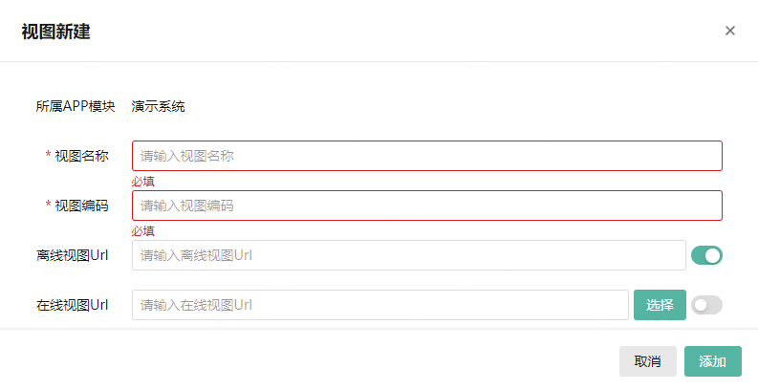Click into the 视图编码 text input box
This screenshot has height=390, width=758.
click(x=426, y=206)
